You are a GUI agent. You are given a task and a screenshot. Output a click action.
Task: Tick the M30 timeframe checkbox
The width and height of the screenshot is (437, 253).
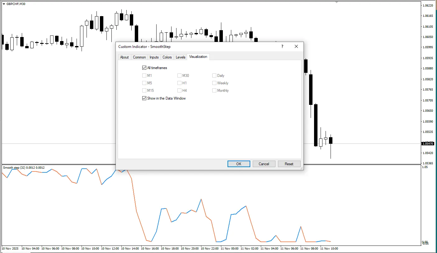pos(179,76)
